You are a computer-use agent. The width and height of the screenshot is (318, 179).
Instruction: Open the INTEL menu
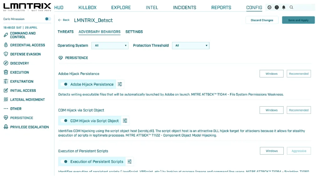click(152, 8)
